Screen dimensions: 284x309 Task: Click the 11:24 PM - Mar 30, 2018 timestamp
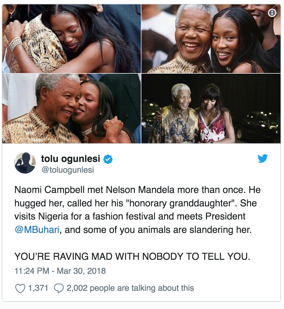60,271
